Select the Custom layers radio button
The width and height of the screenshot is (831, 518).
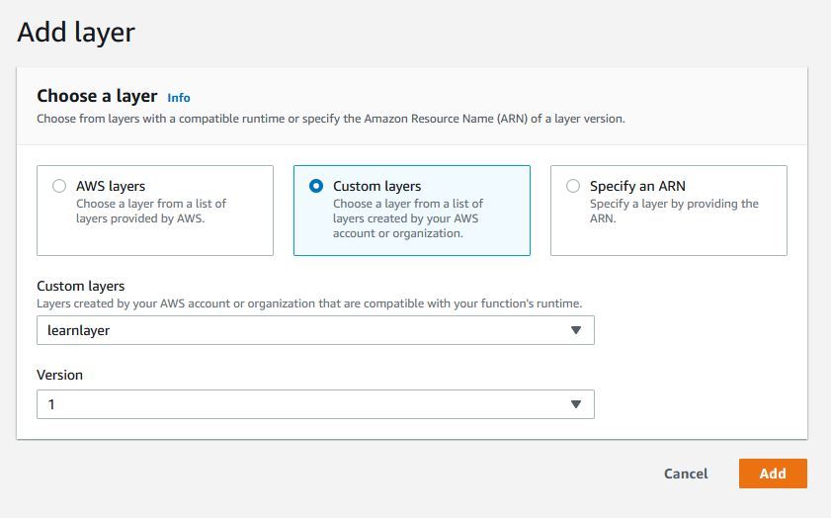point(316,186)
